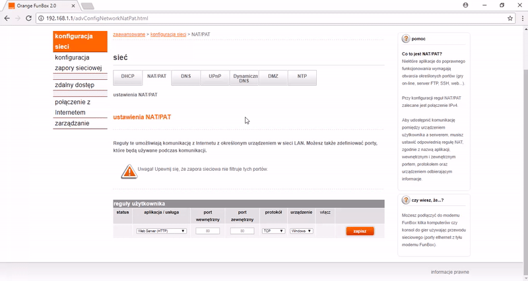528x281 pixels.
Task: Click the browser back arrow
Action: [x=7, y=18]
